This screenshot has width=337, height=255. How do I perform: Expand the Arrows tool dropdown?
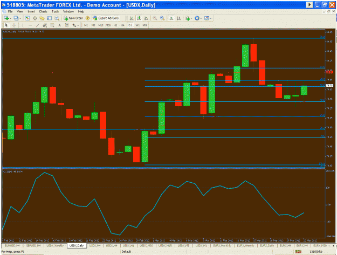tap(78, 25)
